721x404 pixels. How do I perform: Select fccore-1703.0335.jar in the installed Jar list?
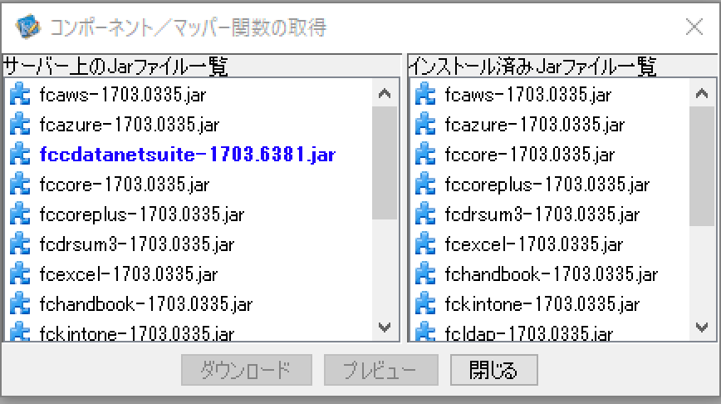pyautogui.click(x=530, y=155)
